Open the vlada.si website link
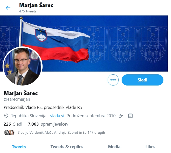This screenshot has width=171, height=153. pos(57,116)
